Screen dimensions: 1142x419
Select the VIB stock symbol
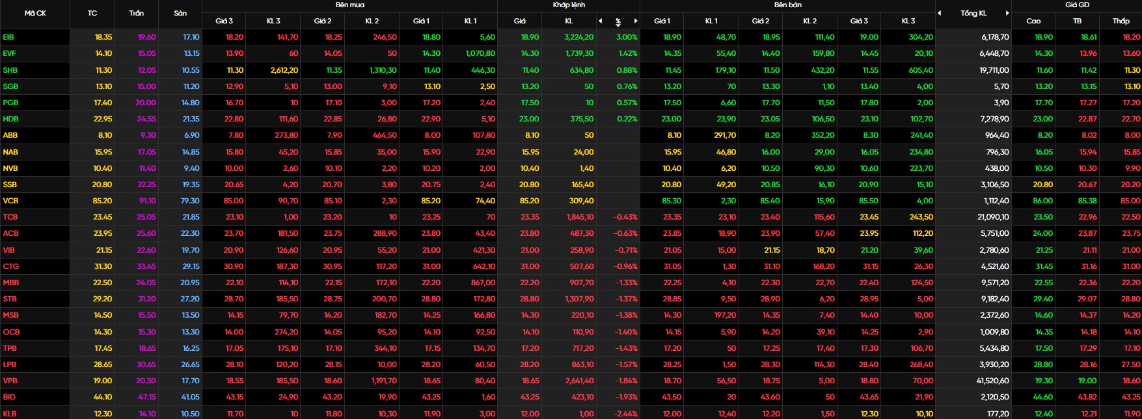(8, 250)
